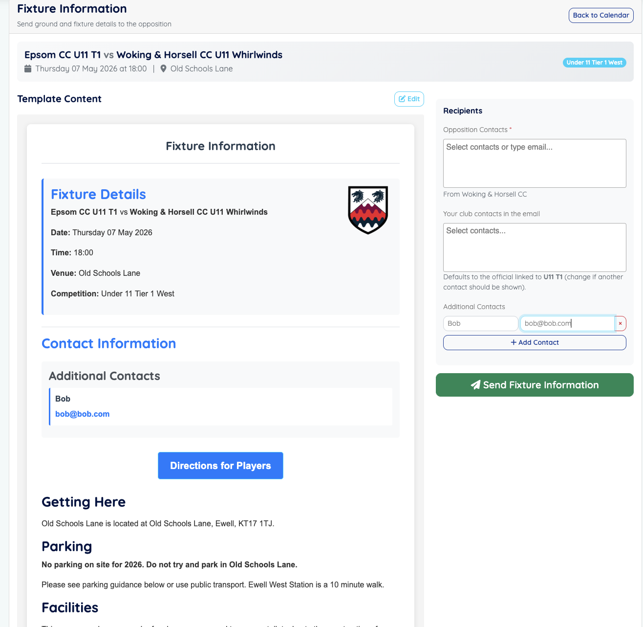This screenshot has width=643, height=627.
Task: Edit the template content
Action: coord(409,99)
